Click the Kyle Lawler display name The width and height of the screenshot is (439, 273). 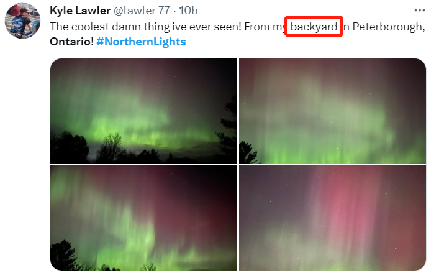click(x=80, y=11)
